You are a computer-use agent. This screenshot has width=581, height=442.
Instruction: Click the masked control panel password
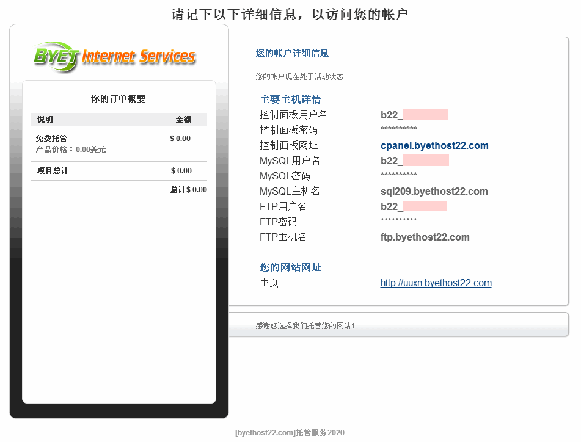click(x=399, y=128)
